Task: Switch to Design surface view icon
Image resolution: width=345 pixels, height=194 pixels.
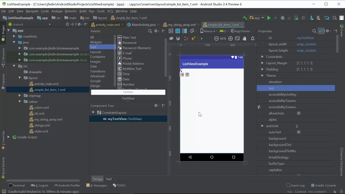Action: (171, 31)
